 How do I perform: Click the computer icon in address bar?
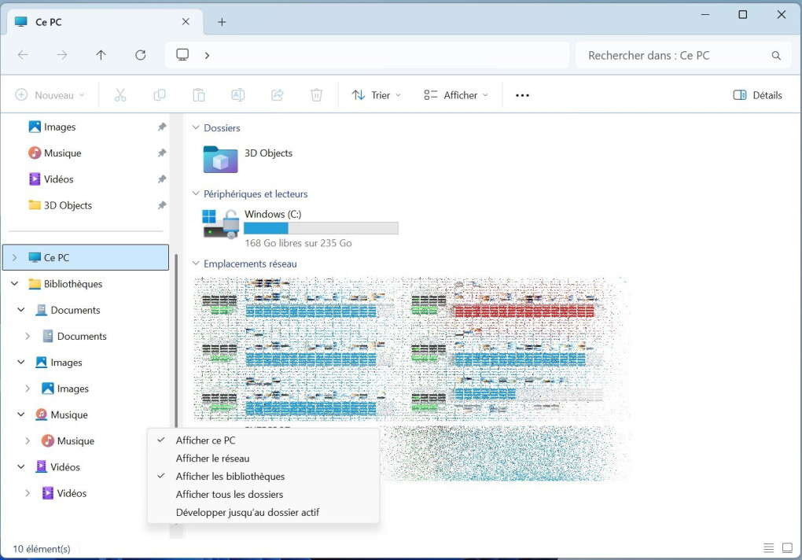point(182,55)
